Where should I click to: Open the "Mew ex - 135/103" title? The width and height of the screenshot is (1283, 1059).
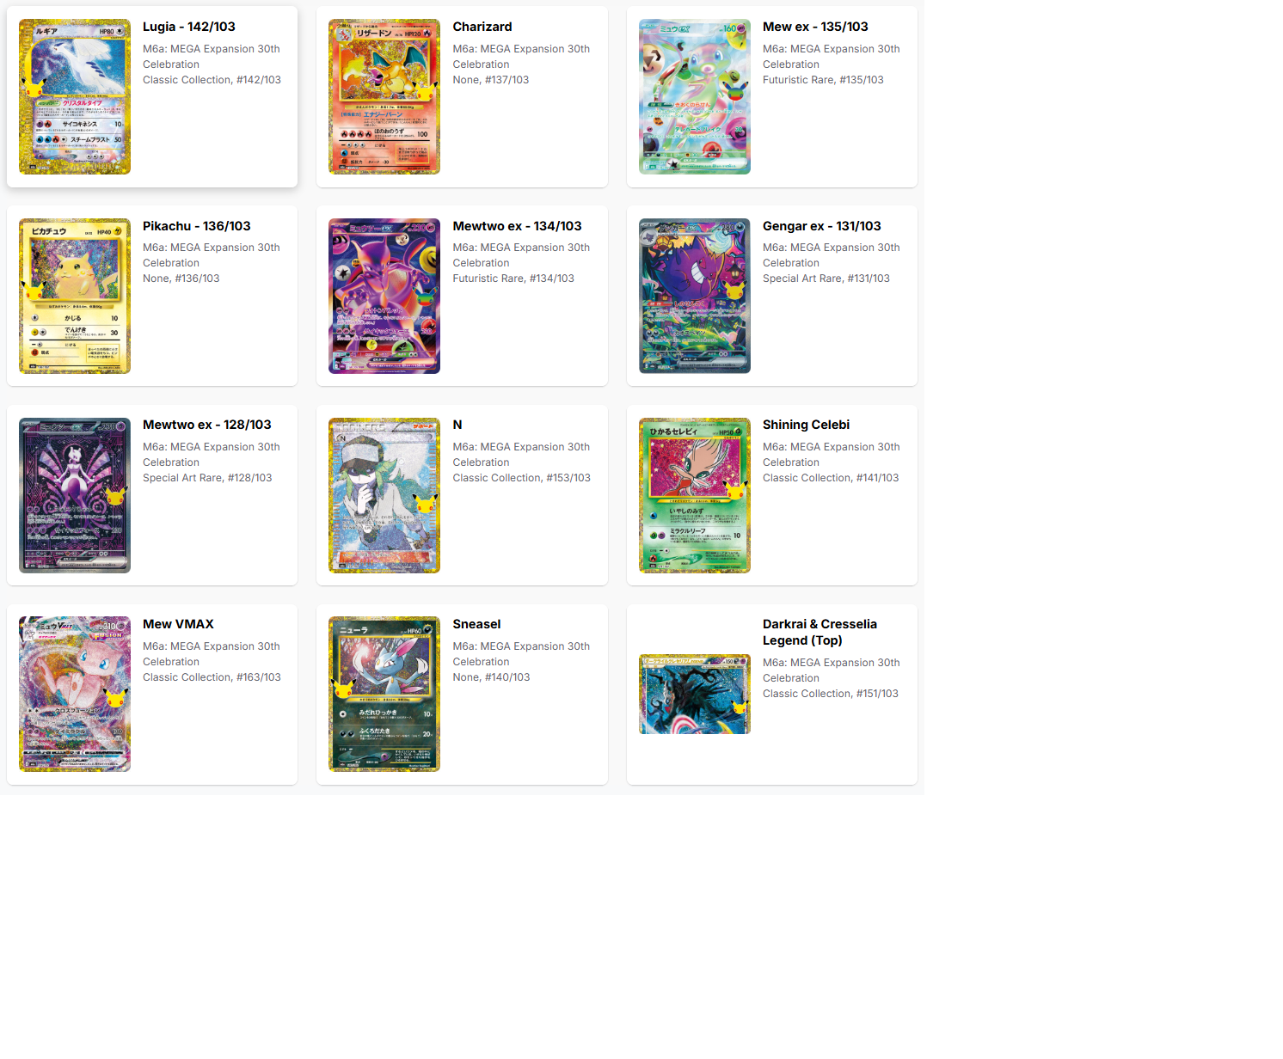(815, 27)
